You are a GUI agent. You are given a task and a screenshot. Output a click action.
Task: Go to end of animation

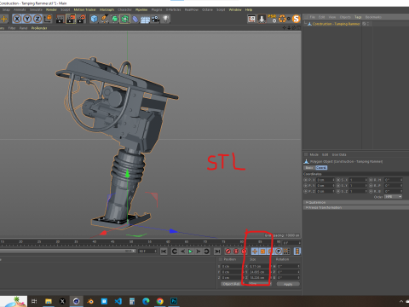[217, 252]
